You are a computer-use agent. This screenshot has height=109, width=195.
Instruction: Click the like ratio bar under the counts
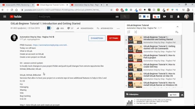[65, 32]
